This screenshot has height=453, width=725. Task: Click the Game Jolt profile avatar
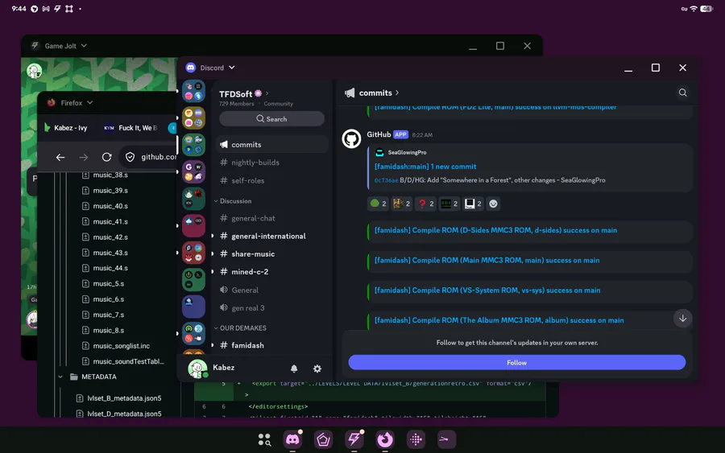[x=34, y=70]
